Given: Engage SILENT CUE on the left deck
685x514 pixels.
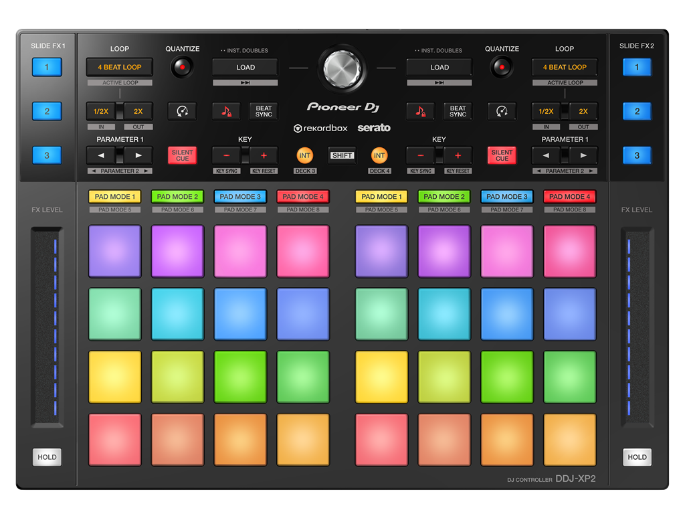Looking at the screenshot, I should coord(181,155).
